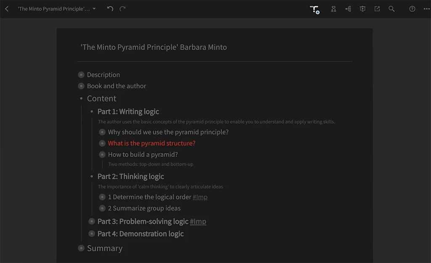The width and height of the screenshot is (431, 263).
Task: Undo the last edit
Action: click(x=110, y=9)
